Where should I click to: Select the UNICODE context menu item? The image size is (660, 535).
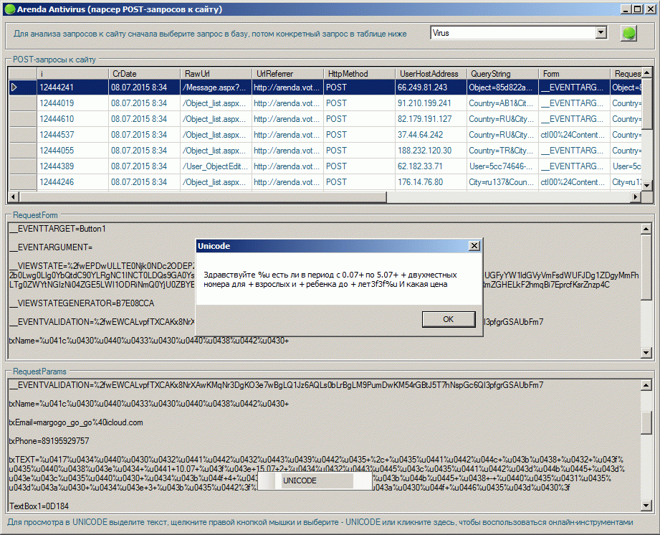pos(315,480)
